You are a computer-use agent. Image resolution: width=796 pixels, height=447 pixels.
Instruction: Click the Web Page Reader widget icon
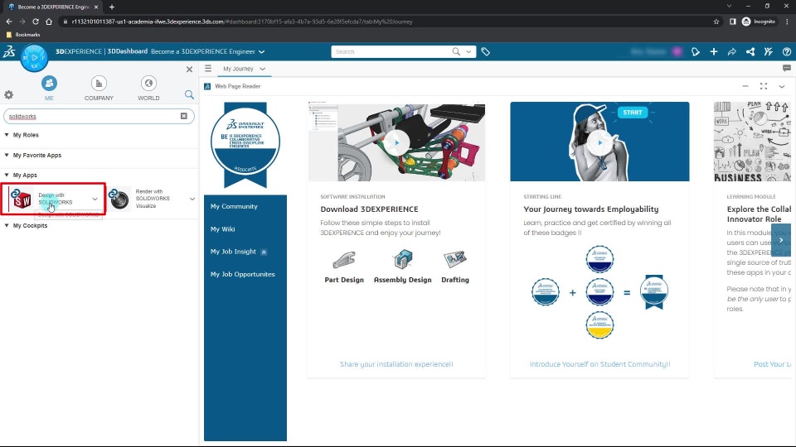coord(207,87)
